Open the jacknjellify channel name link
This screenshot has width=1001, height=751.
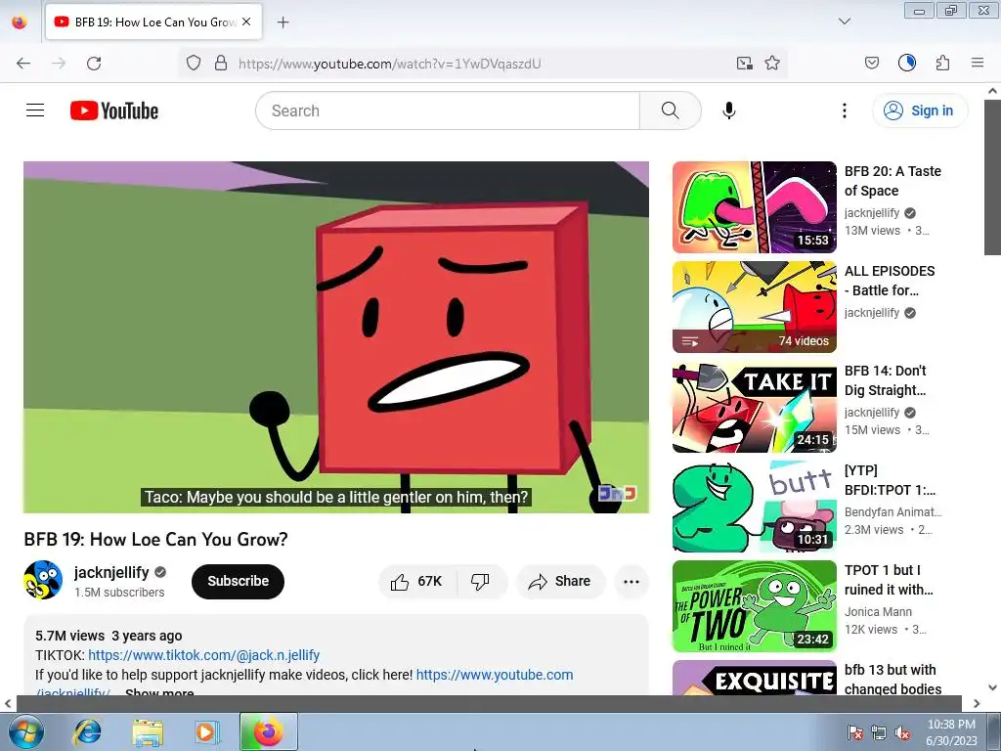tap(111, 572)
